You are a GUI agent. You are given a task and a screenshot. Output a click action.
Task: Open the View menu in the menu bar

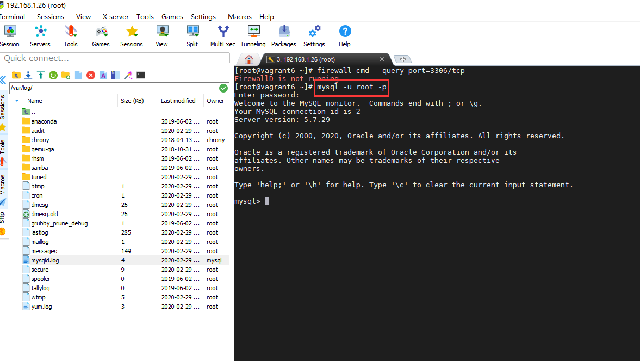click(x=83, y=17)
